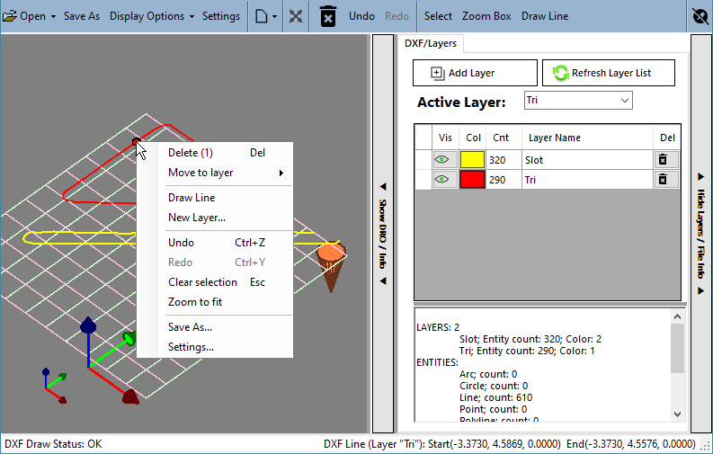Click the dark red X axis cone of the large gizmo

[x=130, y=396]
